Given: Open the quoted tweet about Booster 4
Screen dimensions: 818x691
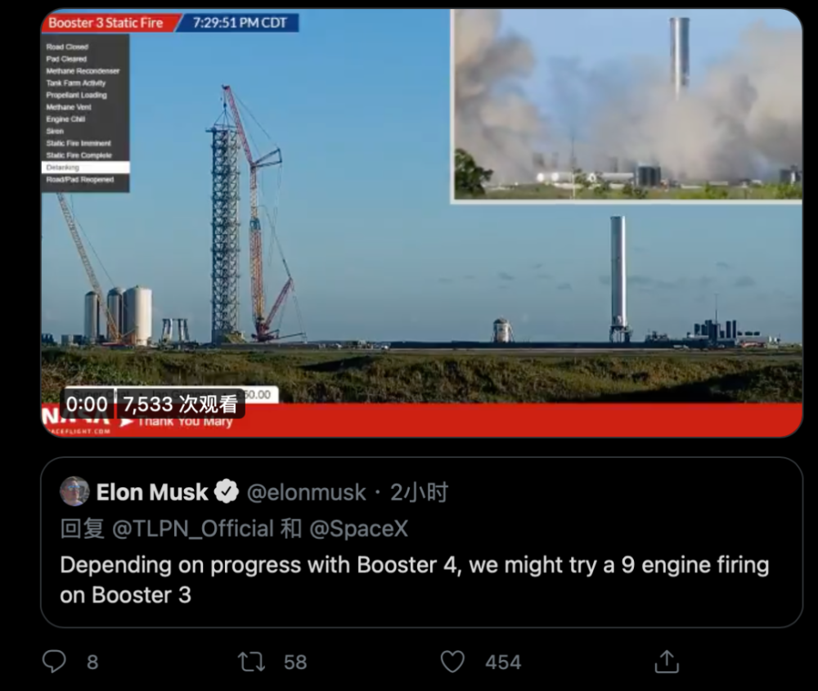Looking at the screenshot, I should coord(421,542).
